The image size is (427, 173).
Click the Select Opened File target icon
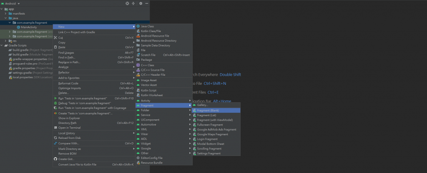pyautogui.click(x=127, y=3)
